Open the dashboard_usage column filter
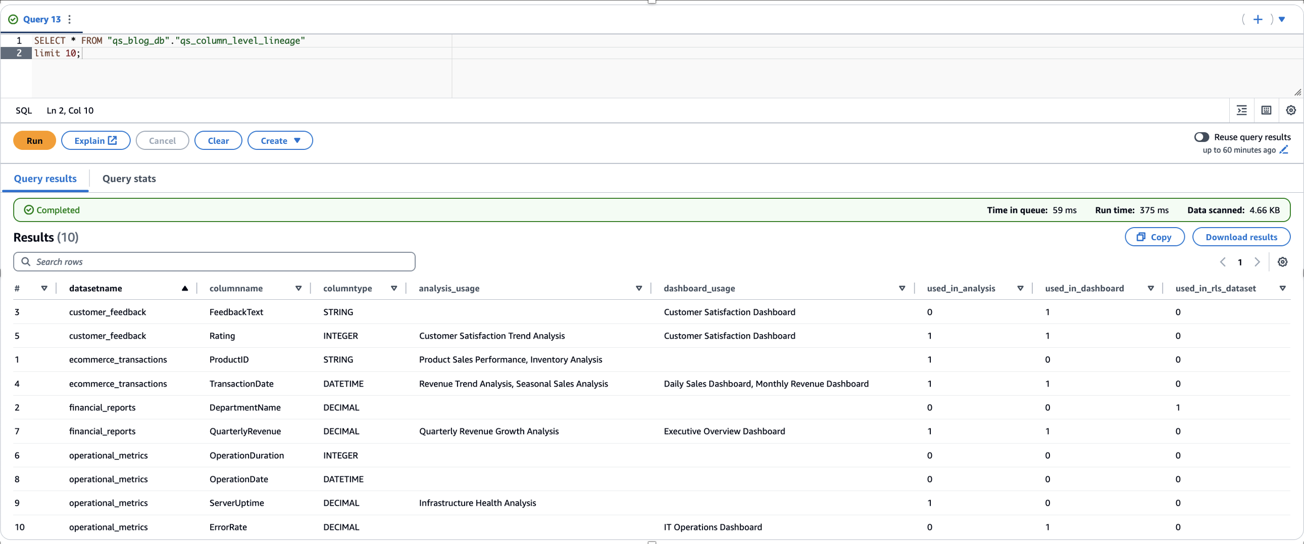The image size is (1304, 544). pyautogui.click(x=901, y=288)
